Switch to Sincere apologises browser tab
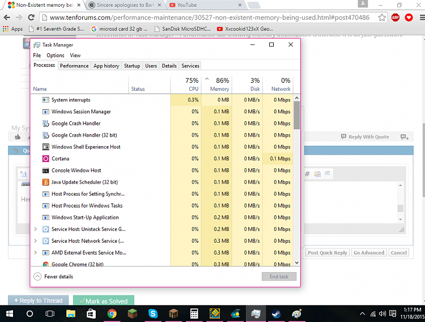This screenshot has height=322, width=425. pyautogui.click(x=125, y=5)
